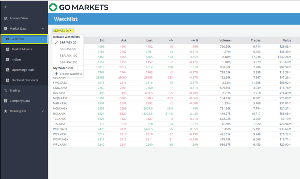Click the Morningstar star icon
The height and width of the screenshot is (179, 300).
coord(6,111)
